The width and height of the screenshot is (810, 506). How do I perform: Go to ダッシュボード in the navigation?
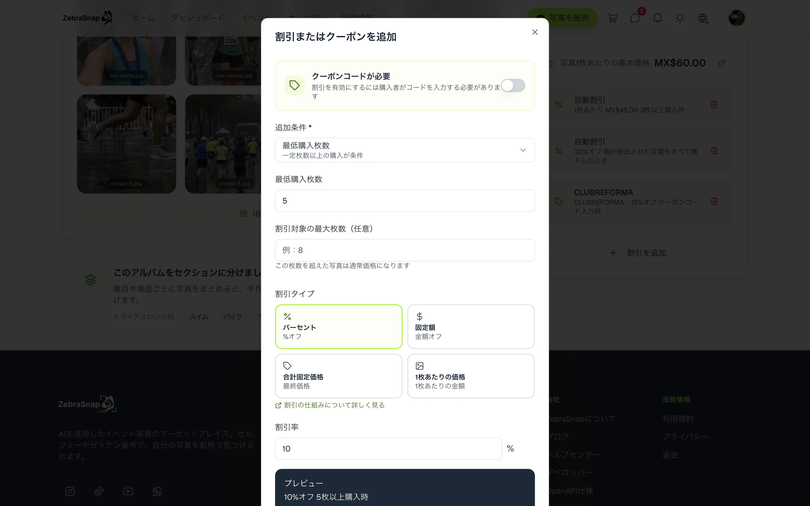198,18
